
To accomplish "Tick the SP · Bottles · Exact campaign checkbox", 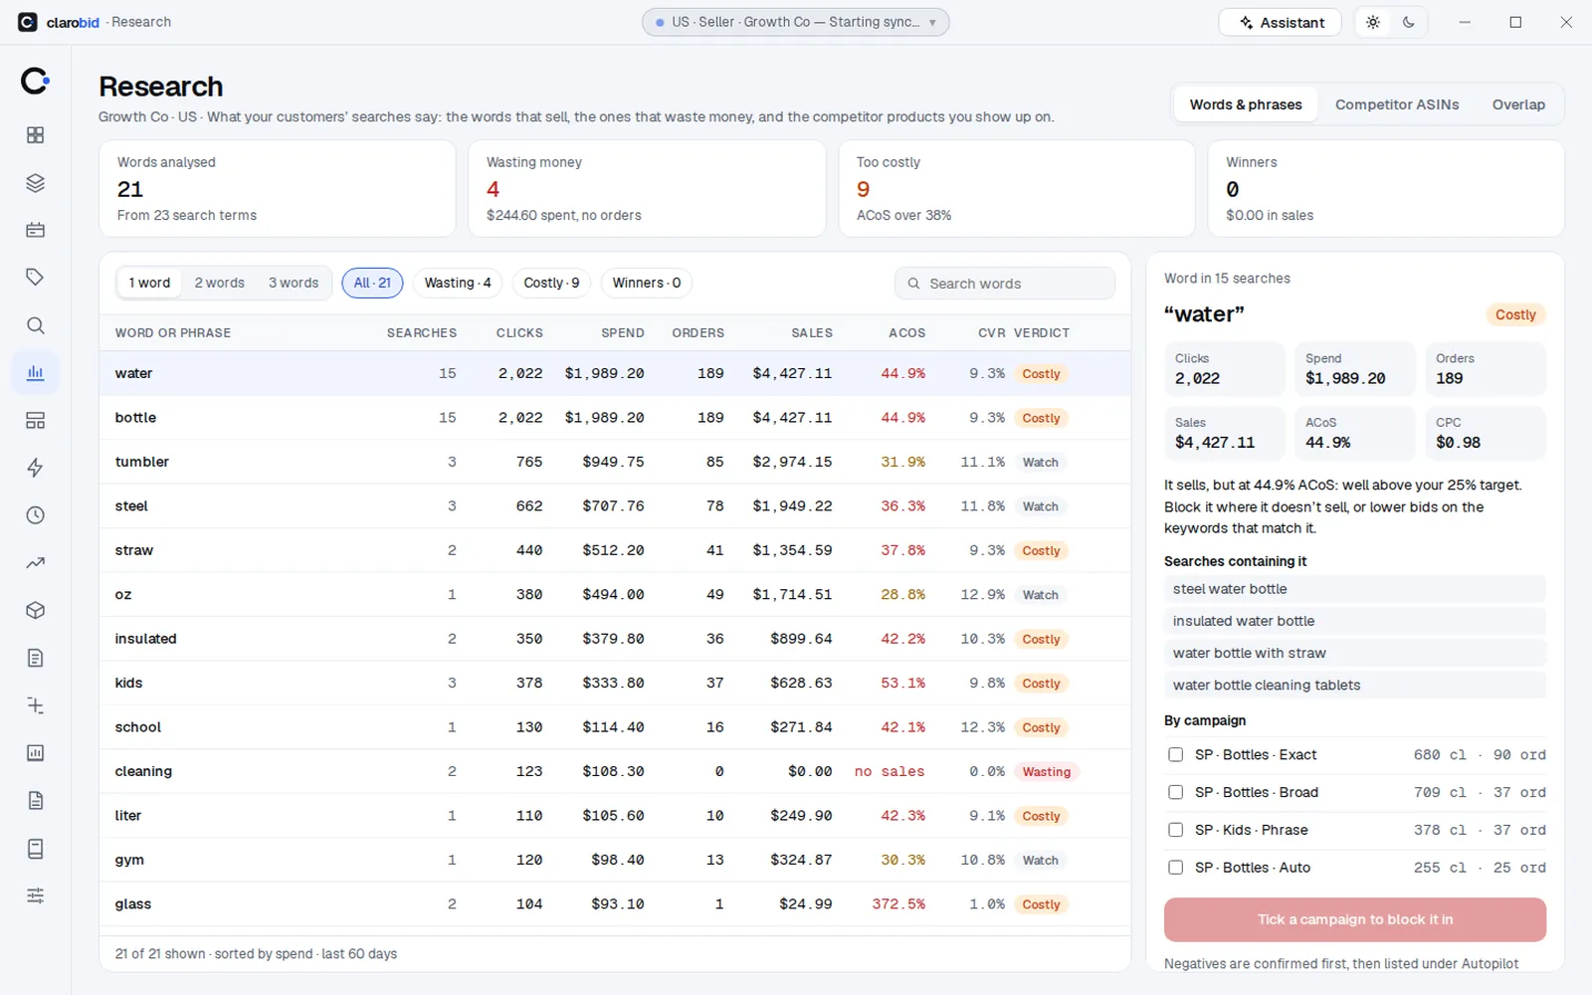I will 1175,754.
